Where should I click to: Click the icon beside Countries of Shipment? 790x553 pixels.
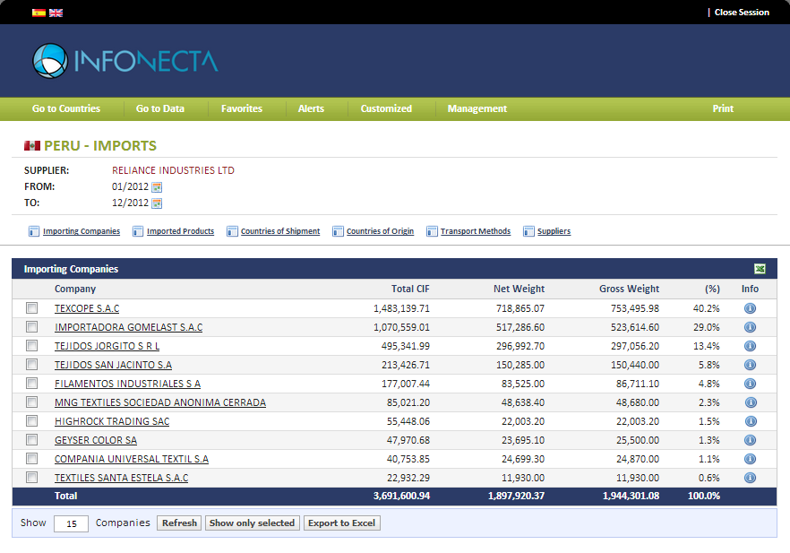point(232,231)
